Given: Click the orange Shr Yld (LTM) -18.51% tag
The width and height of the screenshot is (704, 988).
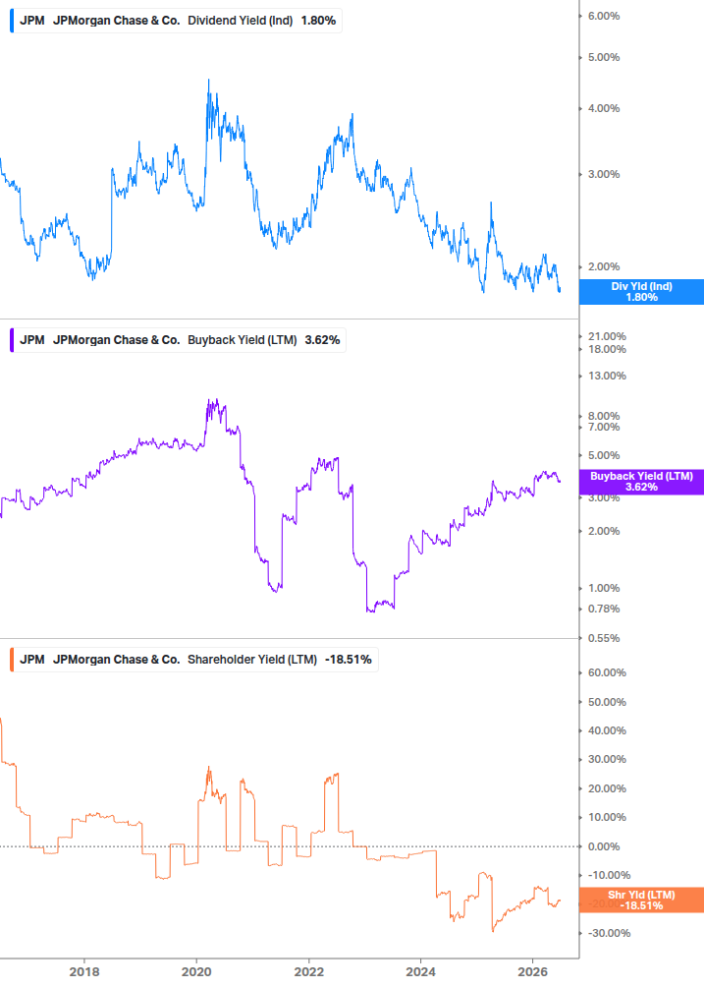Looking at the screenshot, I should tap(641, 900).
